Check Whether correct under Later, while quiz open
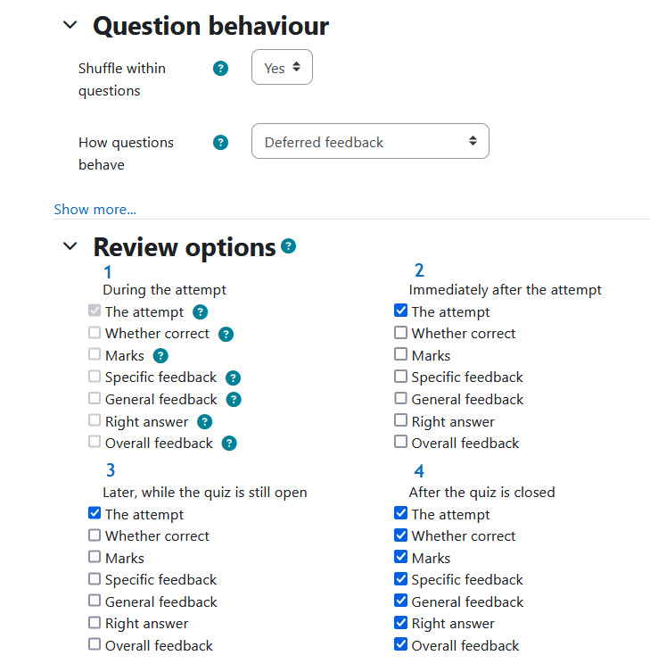The height and width of the screenshot is (672, 650). pyautogui.click(x=95, y=535)
